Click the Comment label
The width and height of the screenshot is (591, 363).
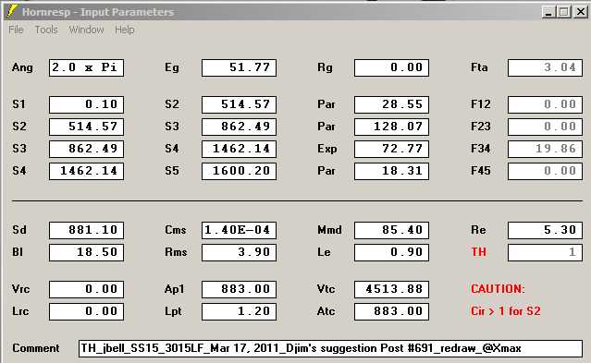[36, 348]
